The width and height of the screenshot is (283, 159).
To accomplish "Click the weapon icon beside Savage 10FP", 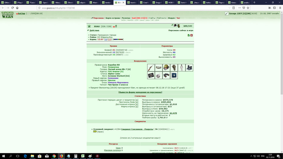I will coord(227,13).
